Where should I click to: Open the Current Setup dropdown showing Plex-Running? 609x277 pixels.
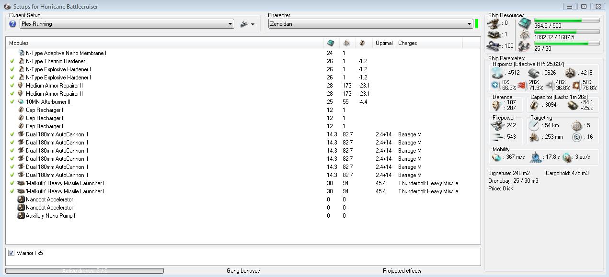pos(126,24)
